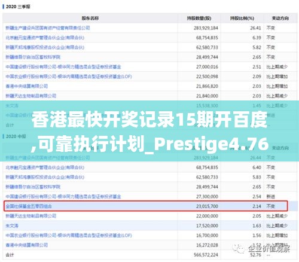The width and height of the screenshot is (299, 262).
Task: Open shareholder link in the 5.82 percent row
Action: tap(45, 47)
